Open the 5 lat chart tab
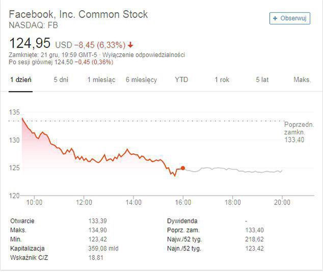The image size is (323, 272). pyautogui.click(x=262, y=80)
